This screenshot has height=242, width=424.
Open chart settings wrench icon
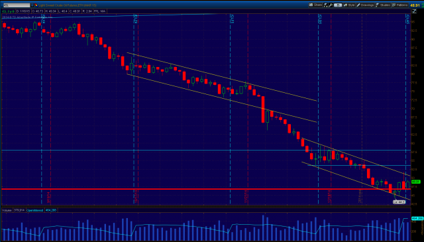pos(331,5)
